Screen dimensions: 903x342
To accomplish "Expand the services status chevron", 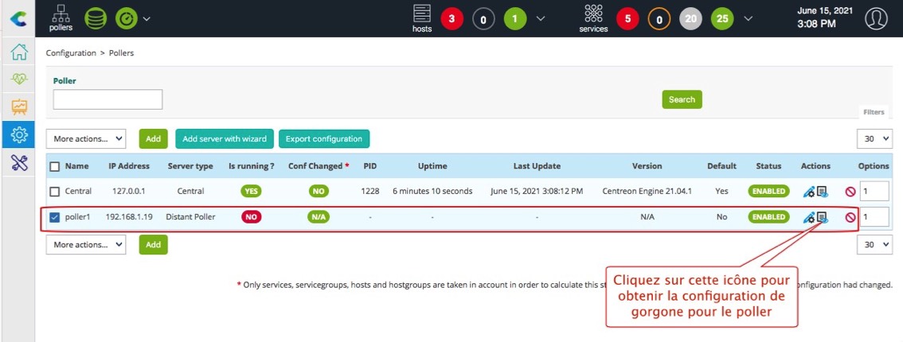I will [x=748, y=17].
